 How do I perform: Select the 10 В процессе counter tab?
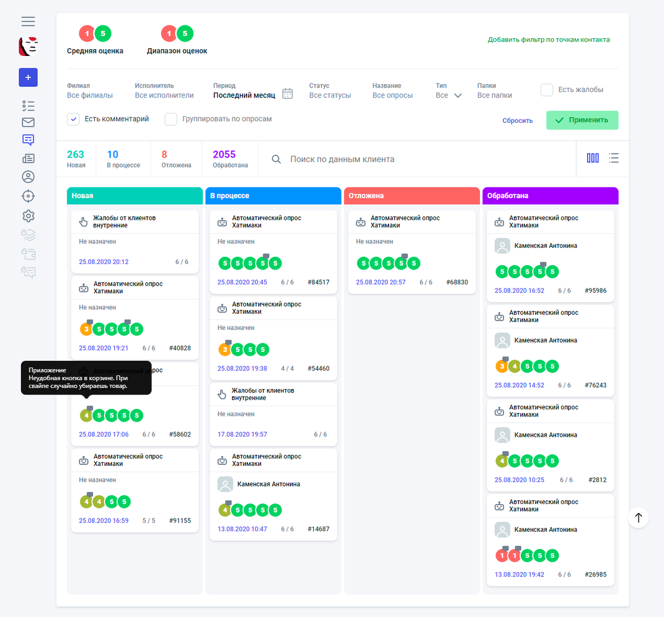tap(123, 159)
